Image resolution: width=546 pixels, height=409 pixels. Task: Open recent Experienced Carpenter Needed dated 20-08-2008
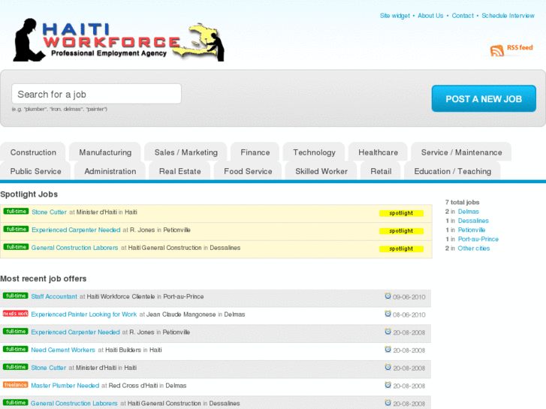point(75,332)
